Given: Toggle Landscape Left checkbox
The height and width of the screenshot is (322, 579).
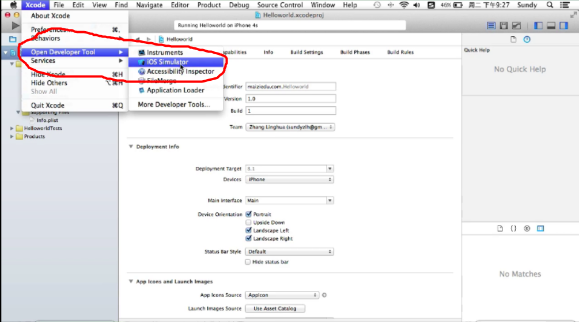Looking at the screenshot, I should tap(248, 230).
